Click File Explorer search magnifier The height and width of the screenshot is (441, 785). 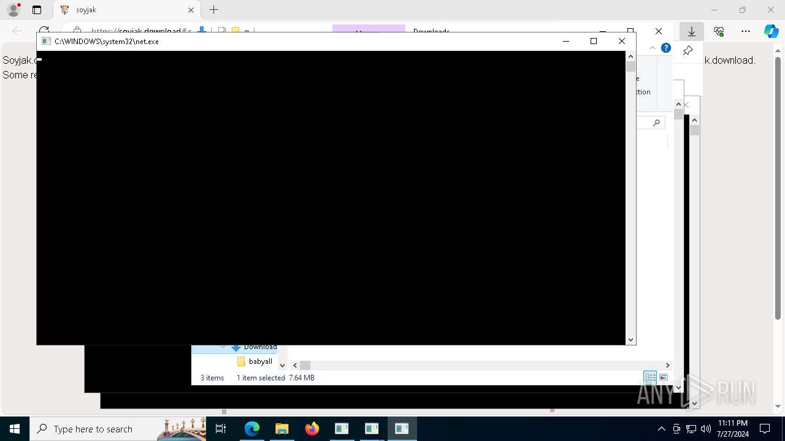click(656, 123)
